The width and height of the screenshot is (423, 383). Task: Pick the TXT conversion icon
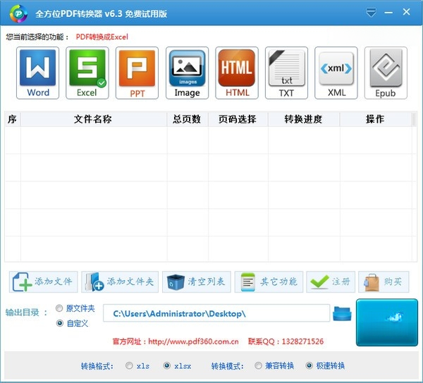[286, 73]
